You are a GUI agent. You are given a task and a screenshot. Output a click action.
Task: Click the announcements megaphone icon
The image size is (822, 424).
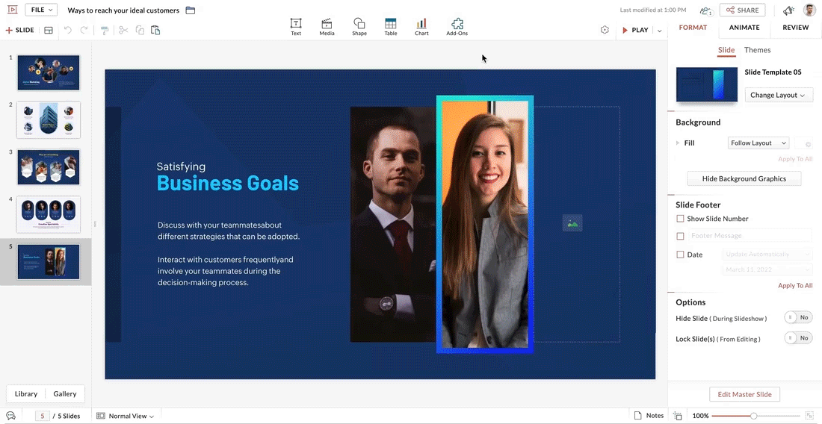tap(788, 10)
